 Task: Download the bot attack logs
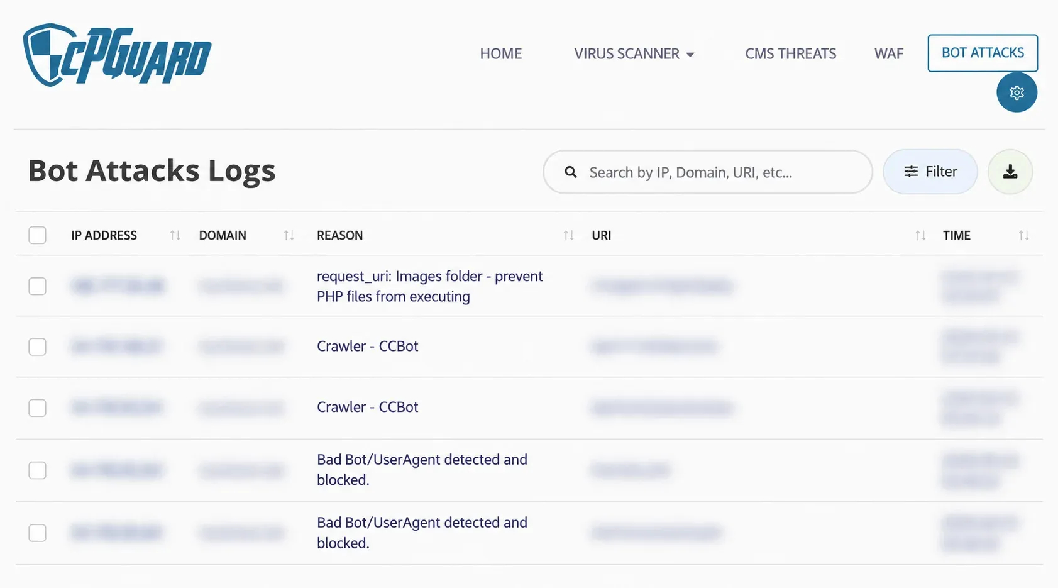[1010, 172]
